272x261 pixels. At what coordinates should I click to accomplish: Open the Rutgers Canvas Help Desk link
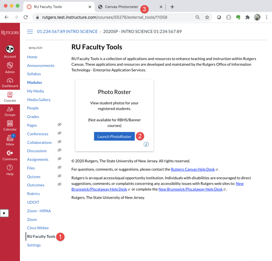193,169
